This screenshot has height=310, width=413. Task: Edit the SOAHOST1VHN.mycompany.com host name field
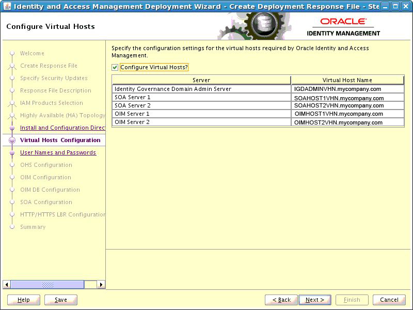(347, 98)
